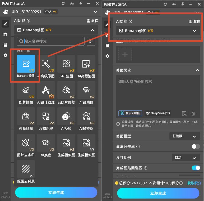Click the 请输入您的修图需求 text area

point(158,93)
